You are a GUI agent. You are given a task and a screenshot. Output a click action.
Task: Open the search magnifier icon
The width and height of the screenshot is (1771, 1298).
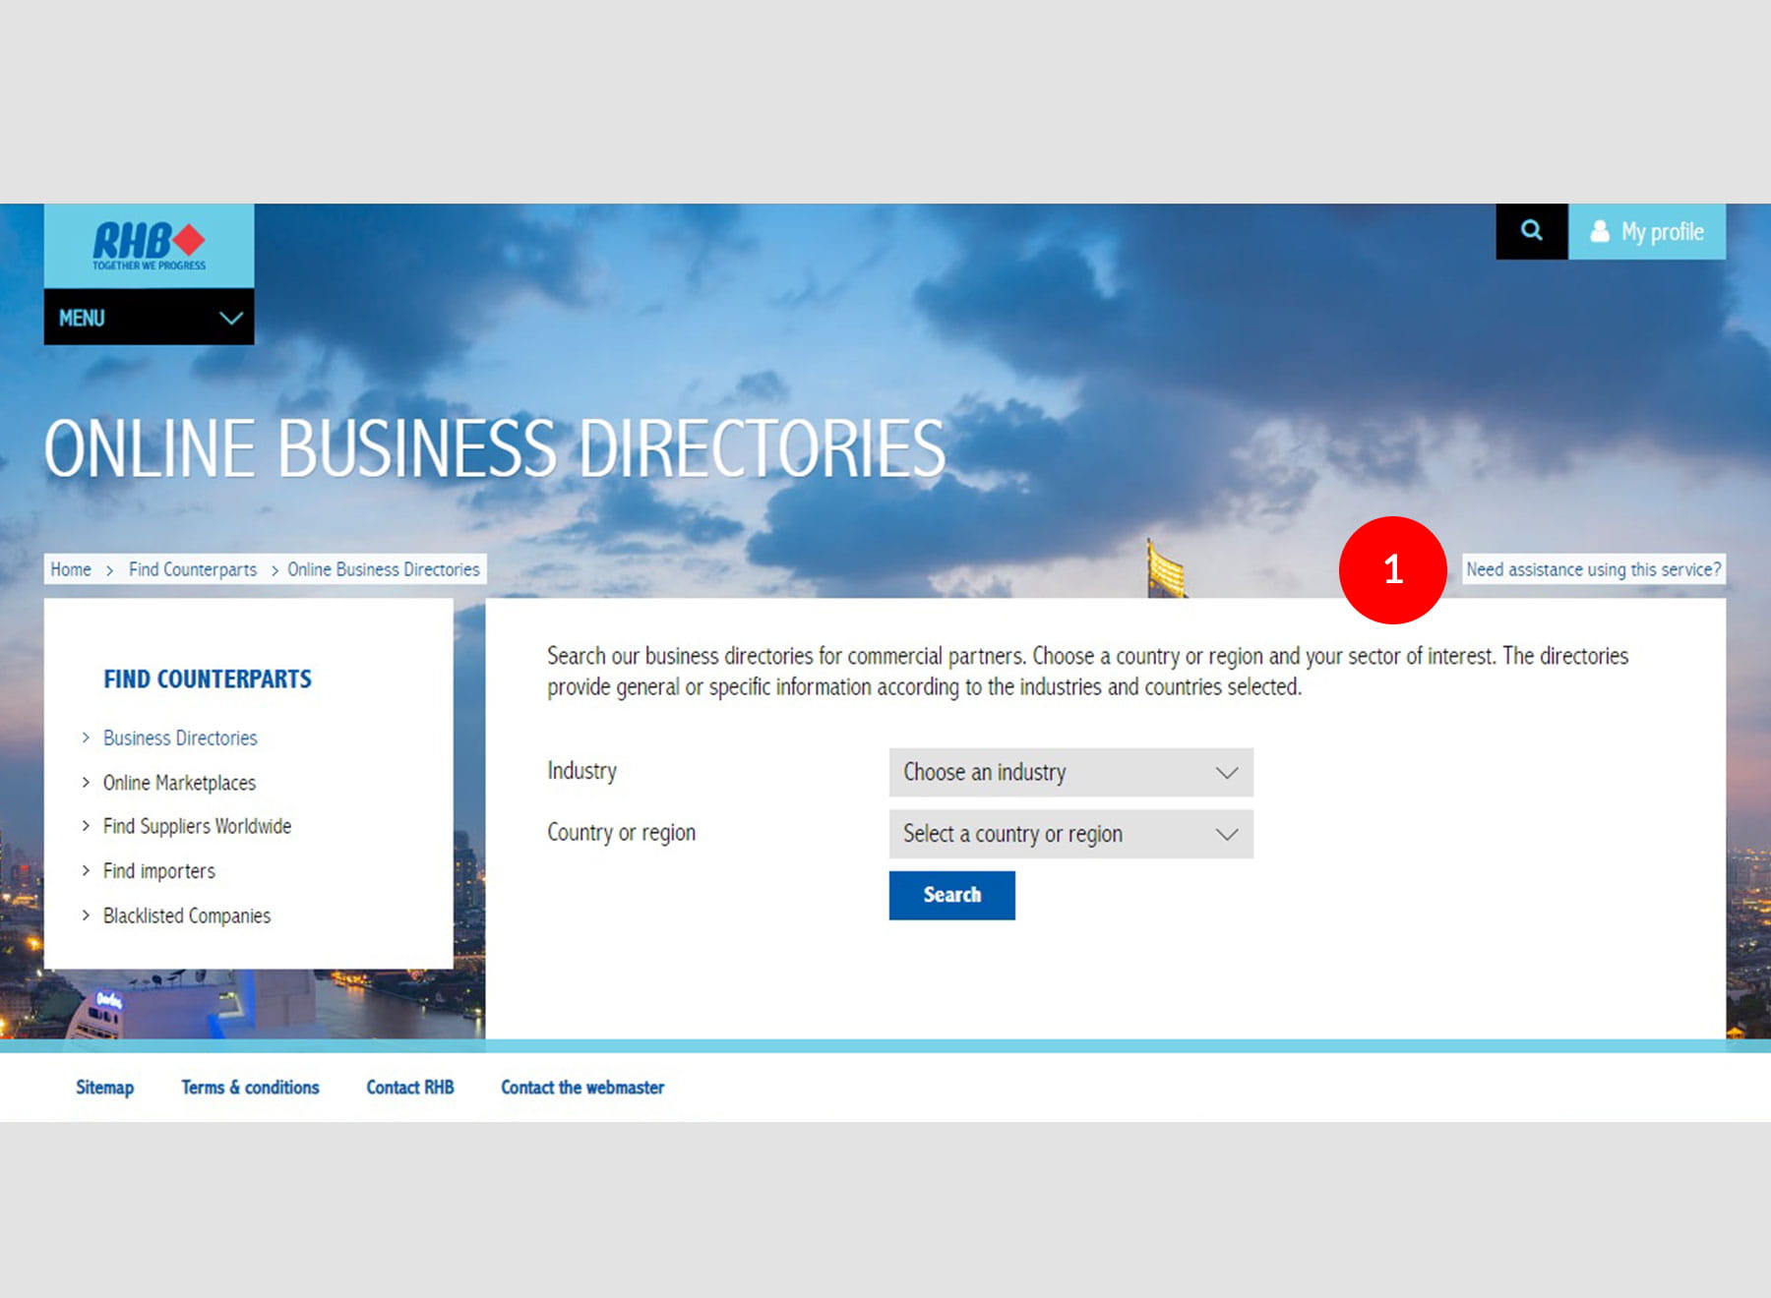click(x=1531, y=231)
